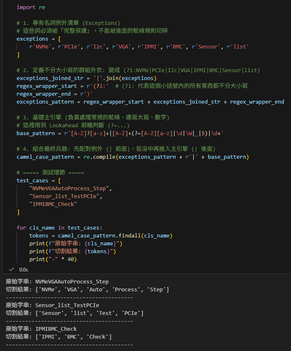The image size is (291, 351).
Task: Click the "NVMeVGAAutoProcess_Step" test case string
Action: tap(71, 189)
